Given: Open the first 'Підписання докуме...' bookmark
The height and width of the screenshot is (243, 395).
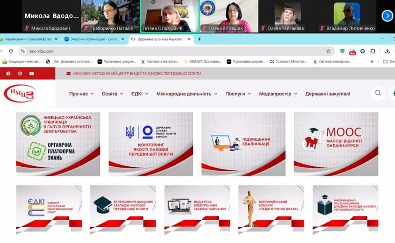Looking at the screenshot, I should [117, 61].
